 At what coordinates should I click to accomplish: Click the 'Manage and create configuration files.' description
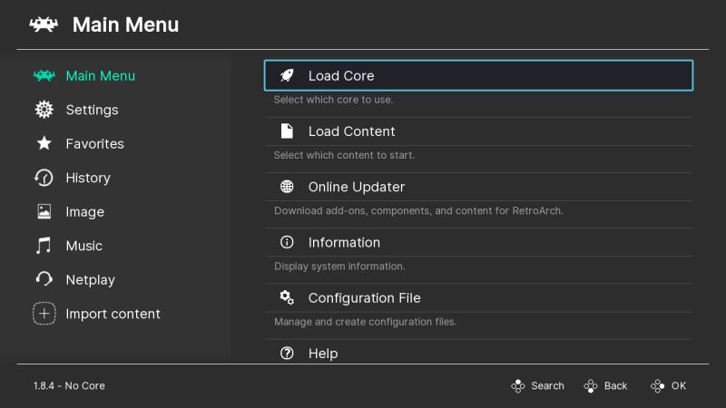(366, 322)
